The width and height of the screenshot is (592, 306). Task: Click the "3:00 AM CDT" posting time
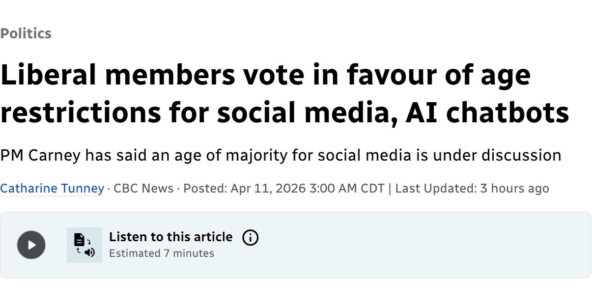tap(347, 188)
